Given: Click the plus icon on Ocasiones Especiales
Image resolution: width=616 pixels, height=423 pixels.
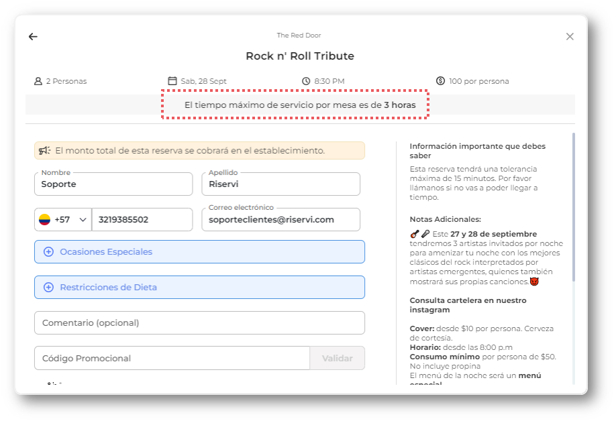Looking at the screenshot, I should (48, 252).
